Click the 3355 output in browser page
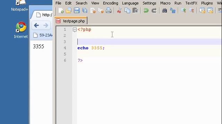 point(39,46)
